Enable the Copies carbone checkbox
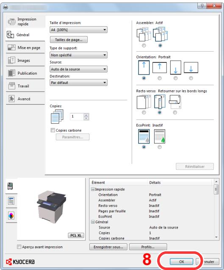The width and height of the screenshot is (224, 270). tap(53, 130)
